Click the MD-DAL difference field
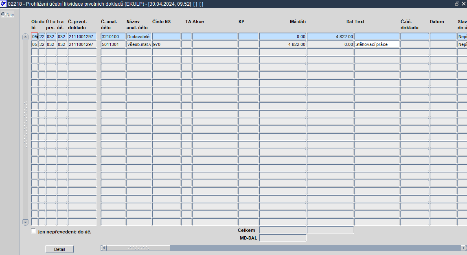Viewport: 467px width, 255px height. click(283, 238)
